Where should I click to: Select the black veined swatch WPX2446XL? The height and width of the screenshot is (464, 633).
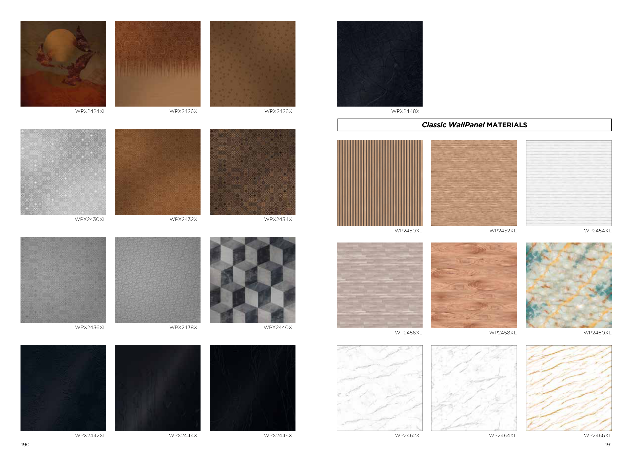tap(252, 388)
